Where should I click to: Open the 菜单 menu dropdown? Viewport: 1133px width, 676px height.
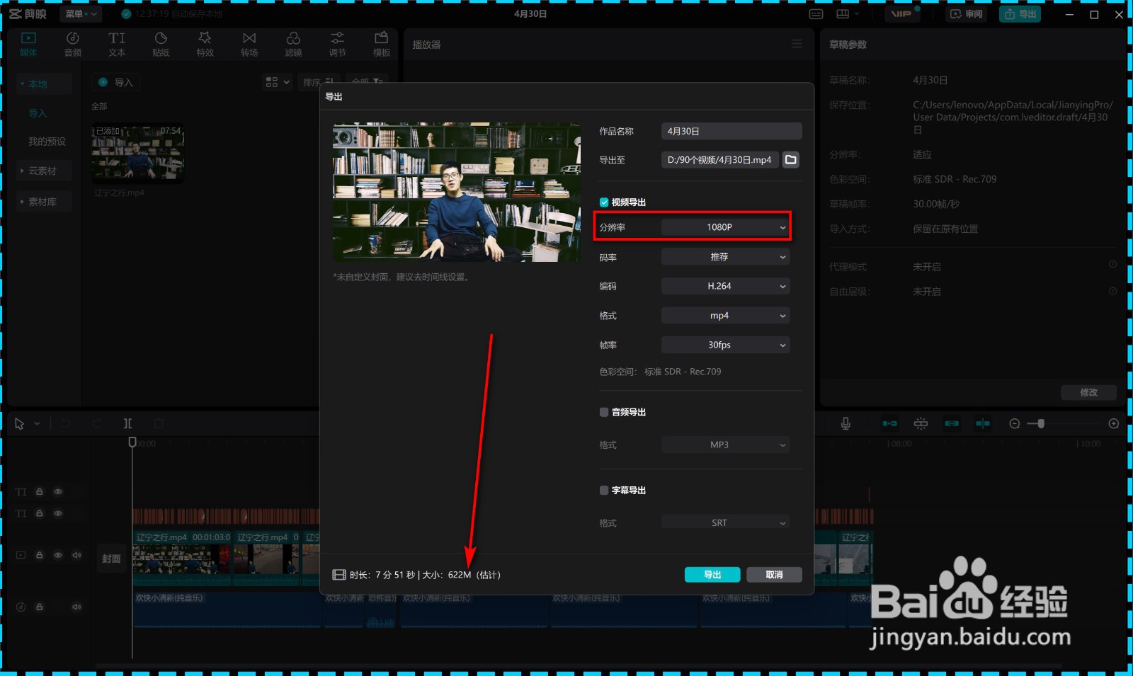(x=81, y=14)
